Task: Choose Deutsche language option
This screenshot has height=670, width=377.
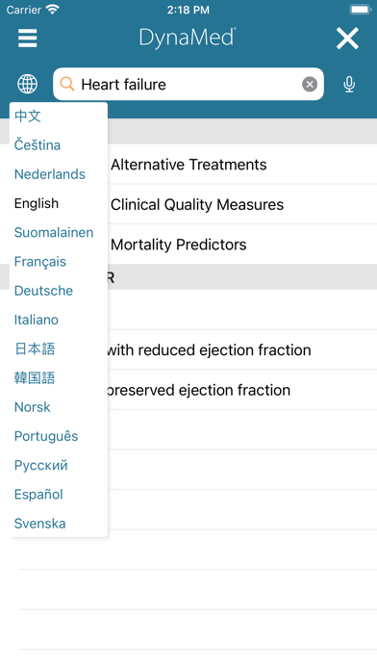Action: click(43, 291)
